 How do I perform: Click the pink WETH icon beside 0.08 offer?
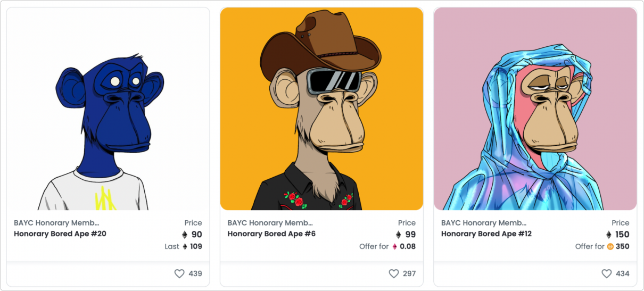tap(394, 246)
